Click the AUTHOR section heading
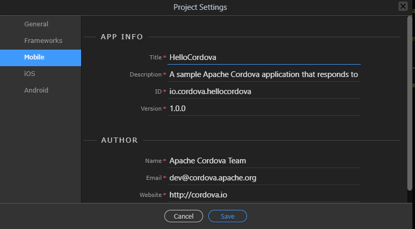The height and width of the screenshot is (229, 415). [119, 140]
